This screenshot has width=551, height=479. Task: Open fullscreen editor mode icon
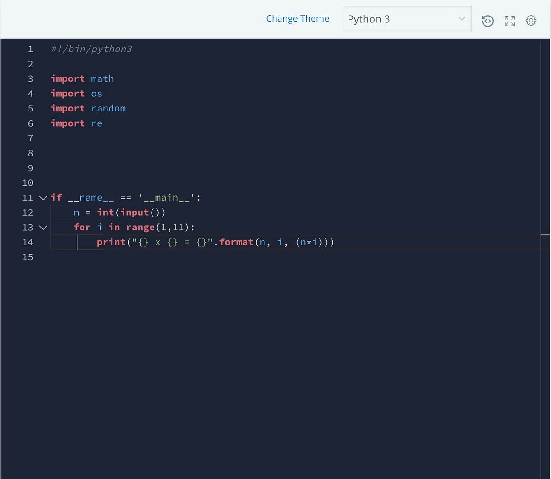point(510,21)
